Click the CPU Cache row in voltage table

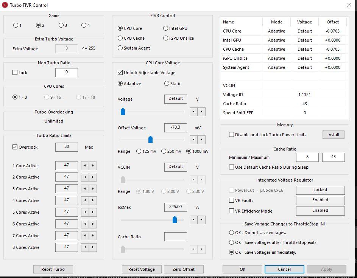pyautogui.click(x=284, y=49)
